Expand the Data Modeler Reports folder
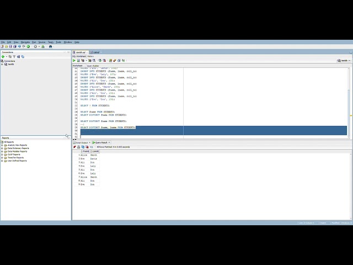The image size is (353, 265). tap(2, 151)
